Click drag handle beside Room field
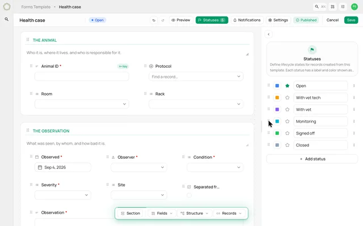The height and width of the screenshot is (226, 363). tap(31, 93)
